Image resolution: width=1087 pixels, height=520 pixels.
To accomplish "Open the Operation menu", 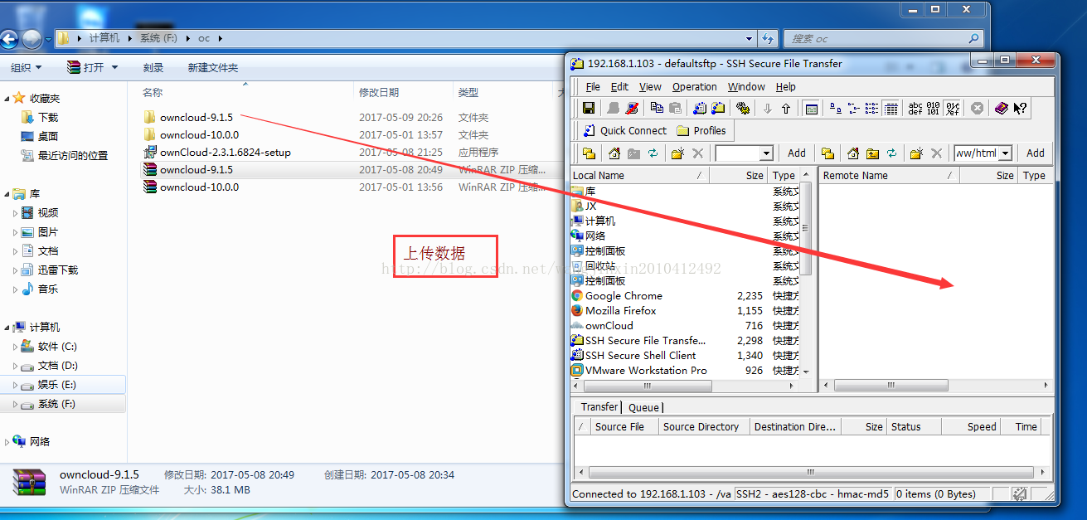I will (x=695, y=86).
